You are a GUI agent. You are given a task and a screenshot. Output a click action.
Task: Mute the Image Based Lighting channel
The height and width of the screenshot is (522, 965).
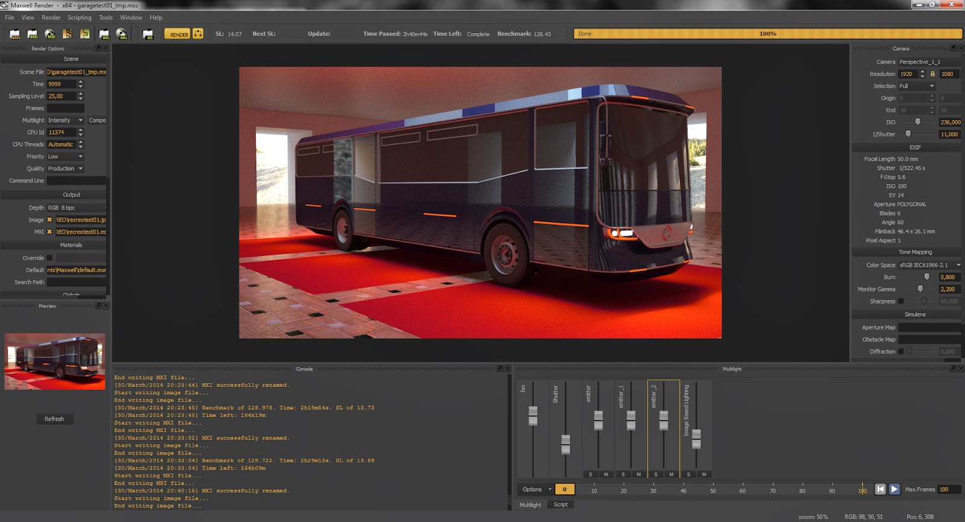(704, 474)
